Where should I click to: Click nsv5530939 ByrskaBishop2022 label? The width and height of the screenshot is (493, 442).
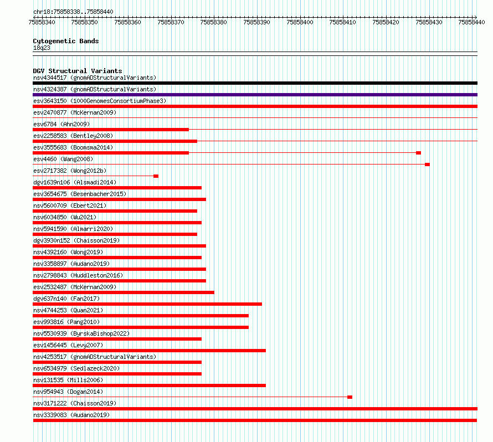click(x=81, y=333)
